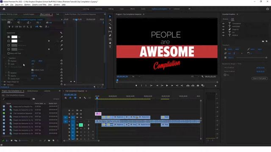Select the Hand tool
Viewport: 271px width, 152px height.
[110, 43]
